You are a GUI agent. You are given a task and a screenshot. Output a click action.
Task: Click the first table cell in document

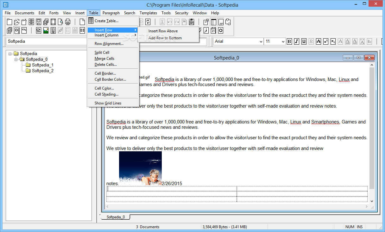tap(172, 189)
